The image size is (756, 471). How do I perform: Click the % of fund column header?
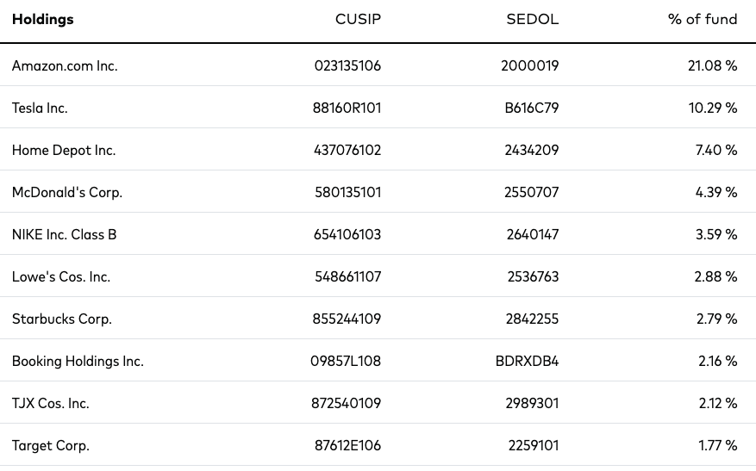pyautogui.click(x=703, y=19)
